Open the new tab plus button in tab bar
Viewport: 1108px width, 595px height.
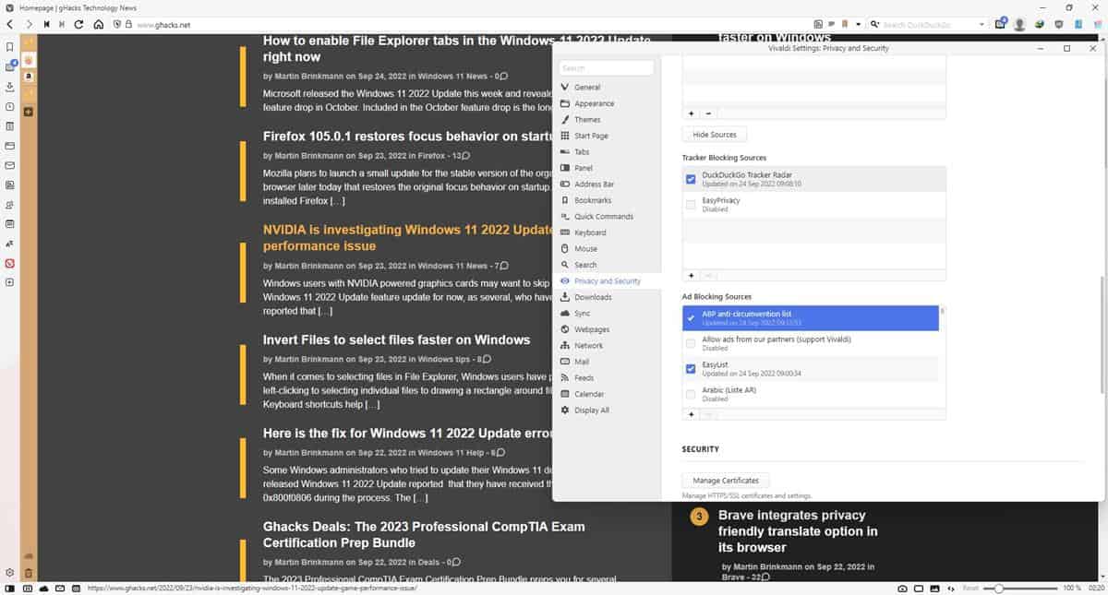[x=29, y=112]
